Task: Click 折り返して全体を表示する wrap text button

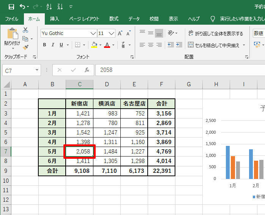Action: (216, 33)
